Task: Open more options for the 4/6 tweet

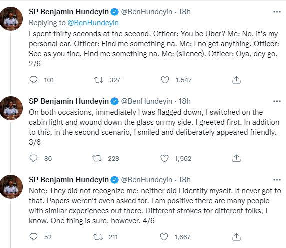Action: [277, 180]
